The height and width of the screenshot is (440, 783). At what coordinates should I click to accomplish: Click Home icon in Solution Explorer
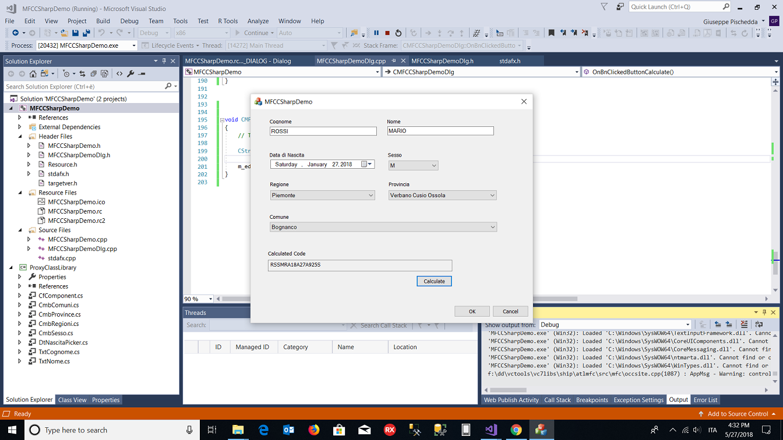(x=33, y=74)
